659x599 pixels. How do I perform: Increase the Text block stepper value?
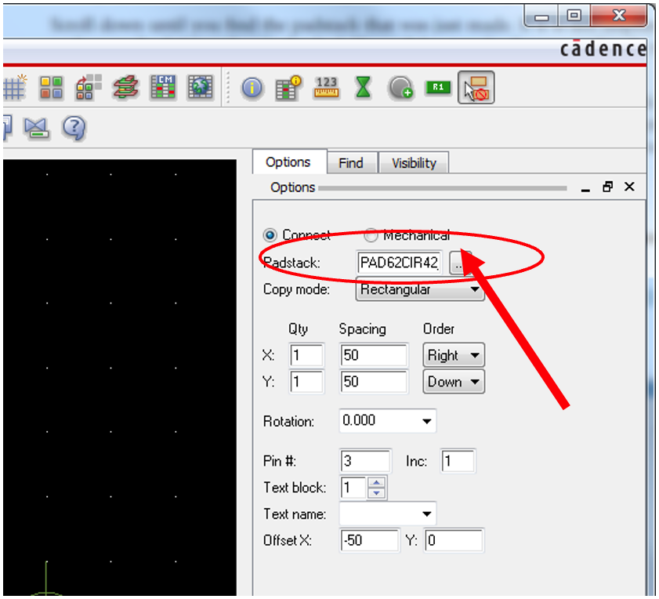point(377,483)
